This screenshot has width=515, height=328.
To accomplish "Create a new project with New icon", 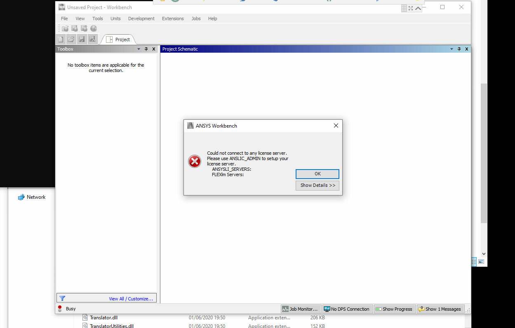I will coord(61,39).
